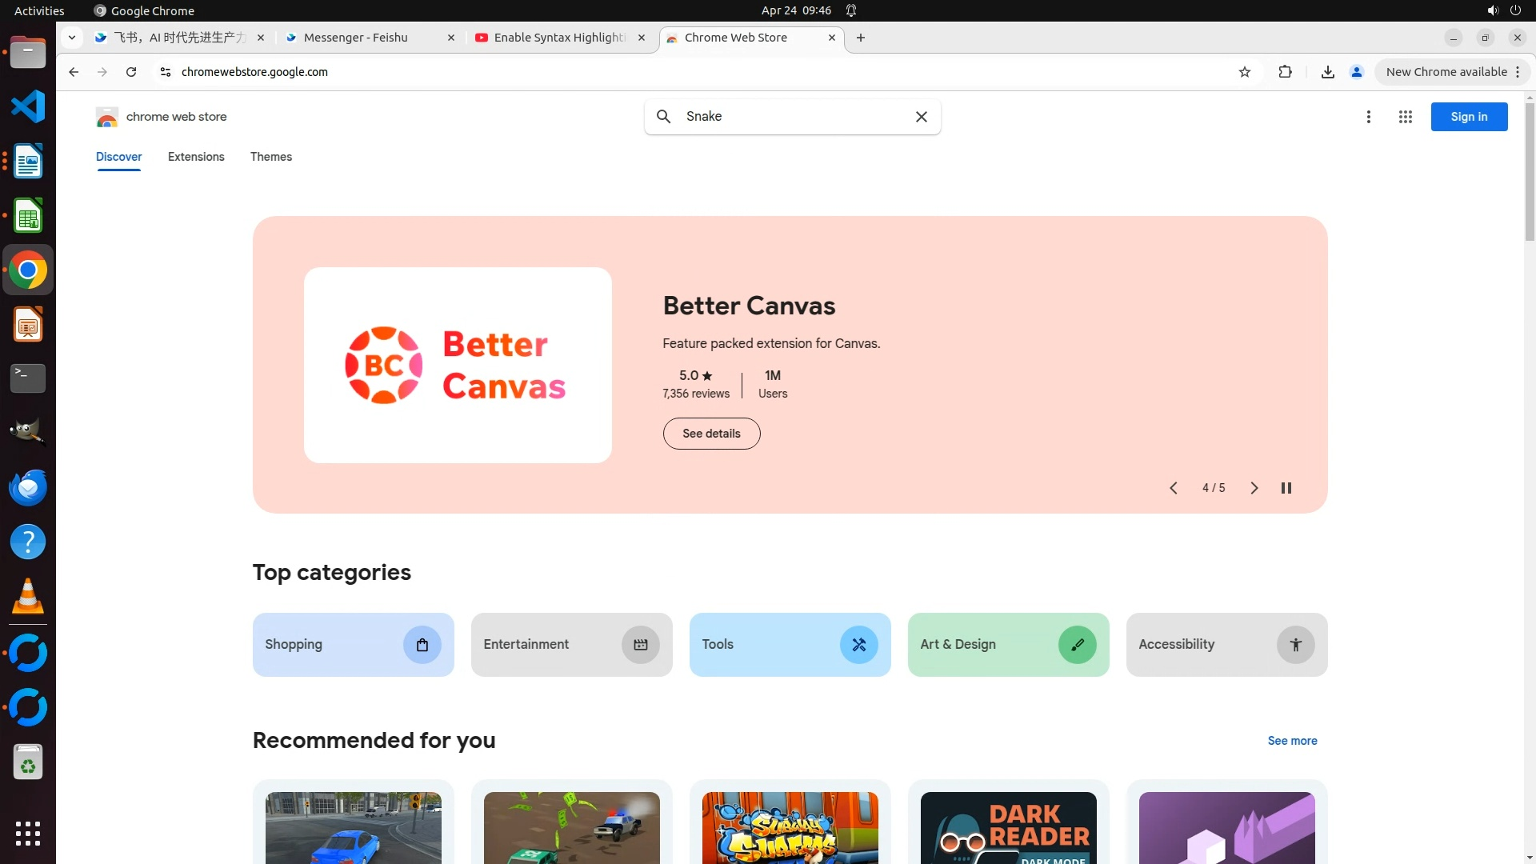
Task: Expand the tab search dropdown
Action: pyautogui.click(x=72, y=38)
